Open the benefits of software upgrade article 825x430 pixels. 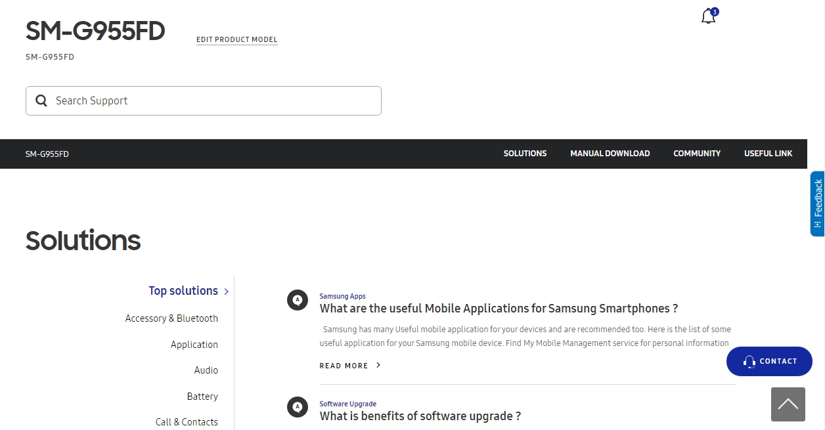[420, 416]
